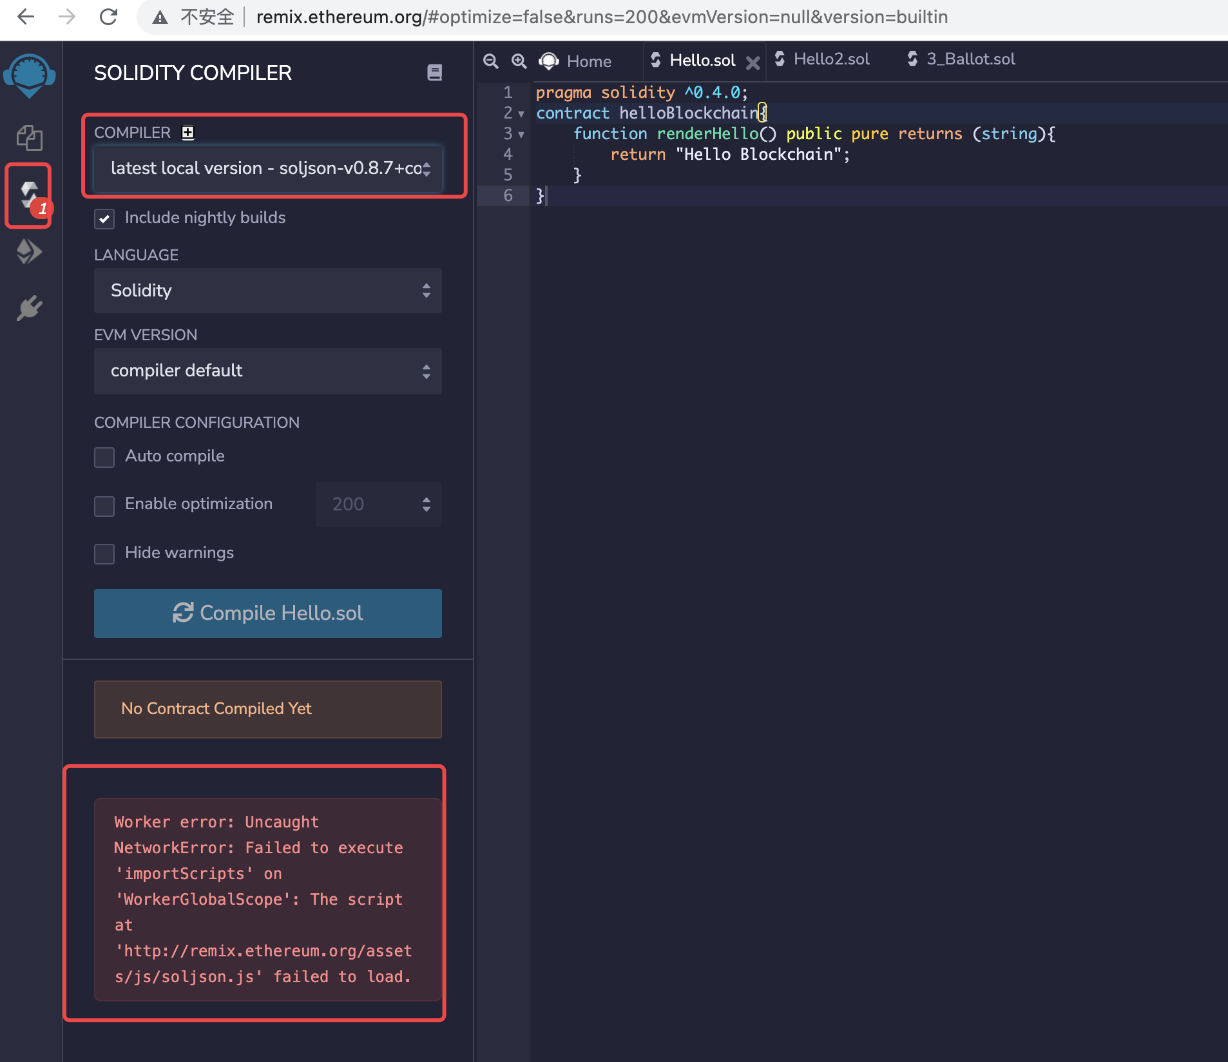Click the SOLIDITY COMPILER panel title
The width and height of the screenshot is (1228, 1062).
(x=193, y=73)
